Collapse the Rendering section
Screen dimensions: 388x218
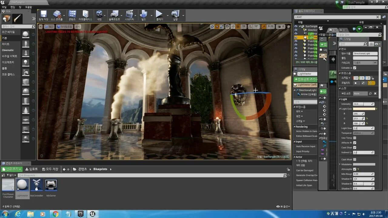294,127
